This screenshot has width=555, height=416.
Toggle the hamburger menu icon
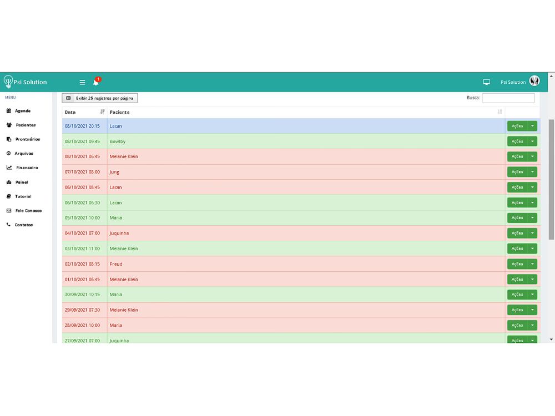(82, 83)
